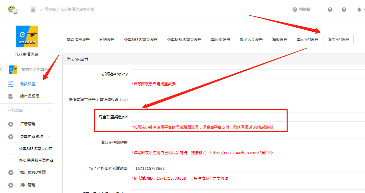Click the first help question-mark icon
This screenshot has width=365, height=193.
tap(330, 10)
